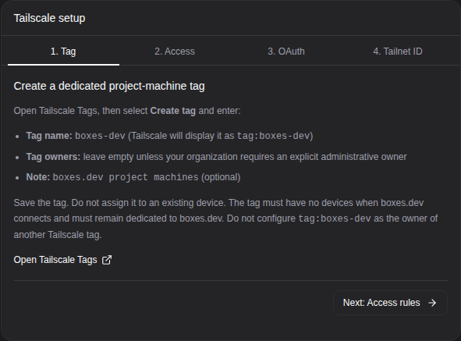Click the Next: Access rules button
This screenshot has height=341, width=461.
point(390,303)
